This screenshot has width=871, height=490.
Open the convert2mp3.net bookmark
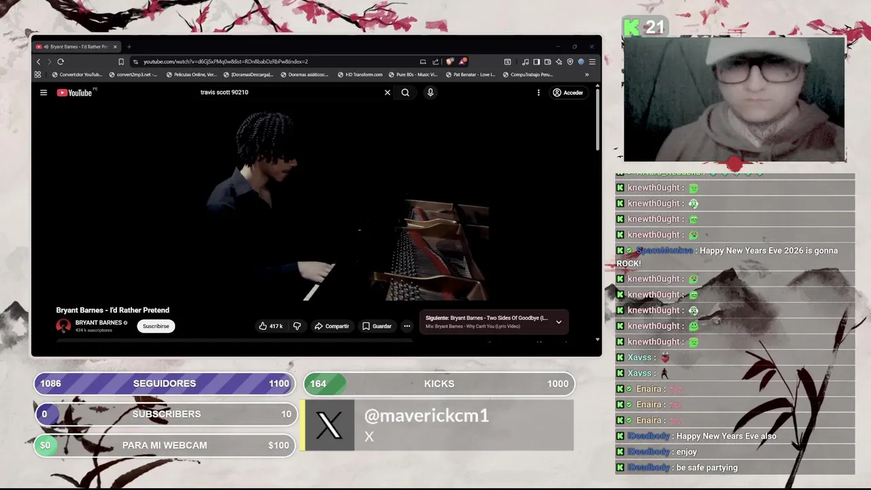(x=133, y=75)
